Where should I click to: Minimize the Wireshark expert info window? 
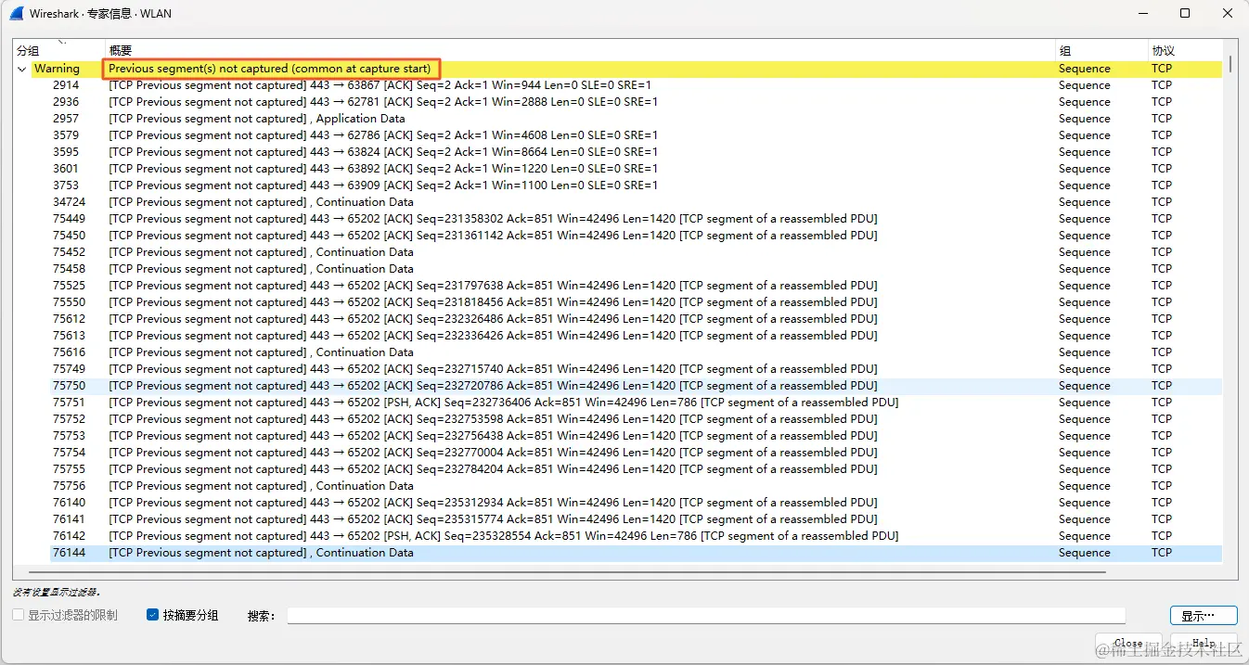pyautogui.click(x=1142, y=14)
